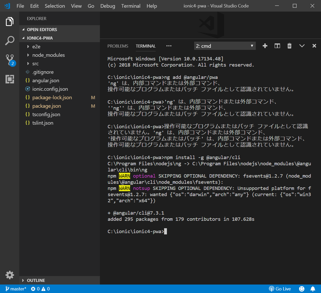Click the EXPLORER panel title
The height and width of the screenshot is (293, 321).
[x=37, y=19]
